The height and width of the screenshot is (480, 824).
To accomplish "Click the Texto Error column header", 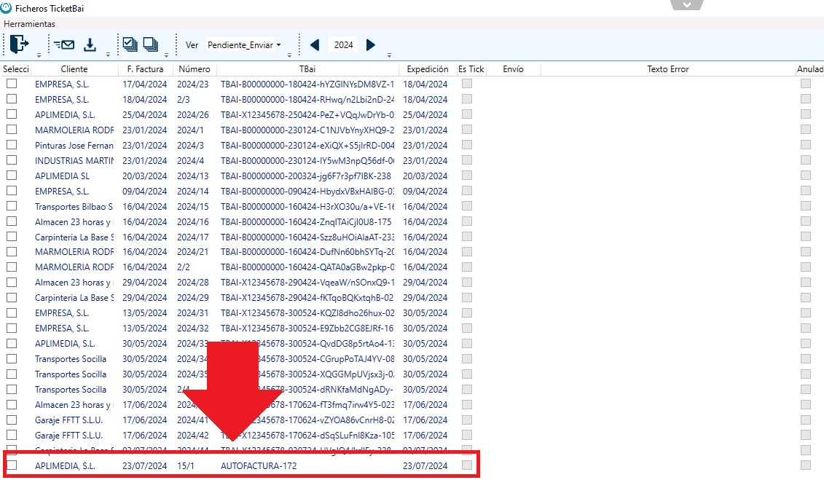I will click(667, 69).
